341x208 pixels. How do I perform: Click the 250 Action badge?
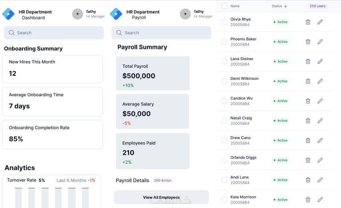pyautogui.click(x=163, y=180)
